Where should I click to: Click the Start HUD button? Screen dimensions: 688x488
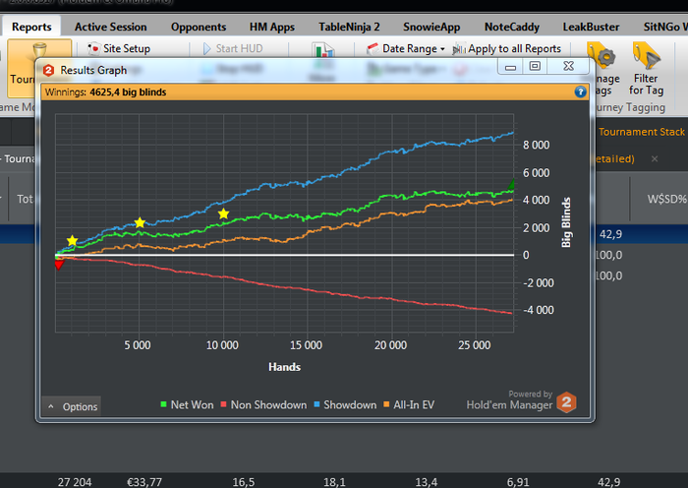tap(233, 48)
